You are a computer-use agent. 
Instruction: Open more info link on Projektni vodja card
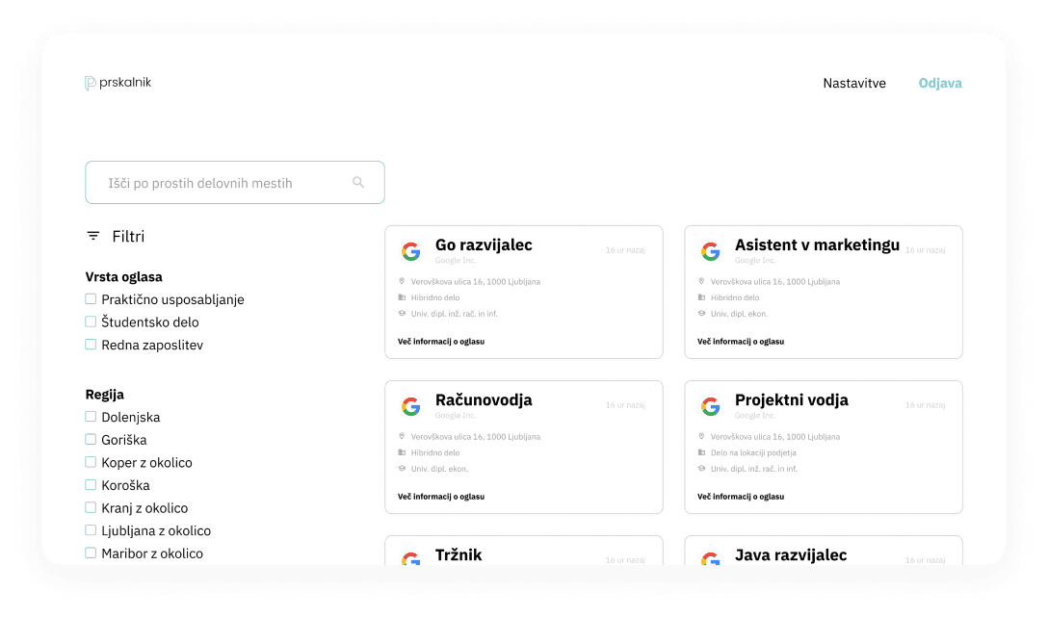coord(741,497)
